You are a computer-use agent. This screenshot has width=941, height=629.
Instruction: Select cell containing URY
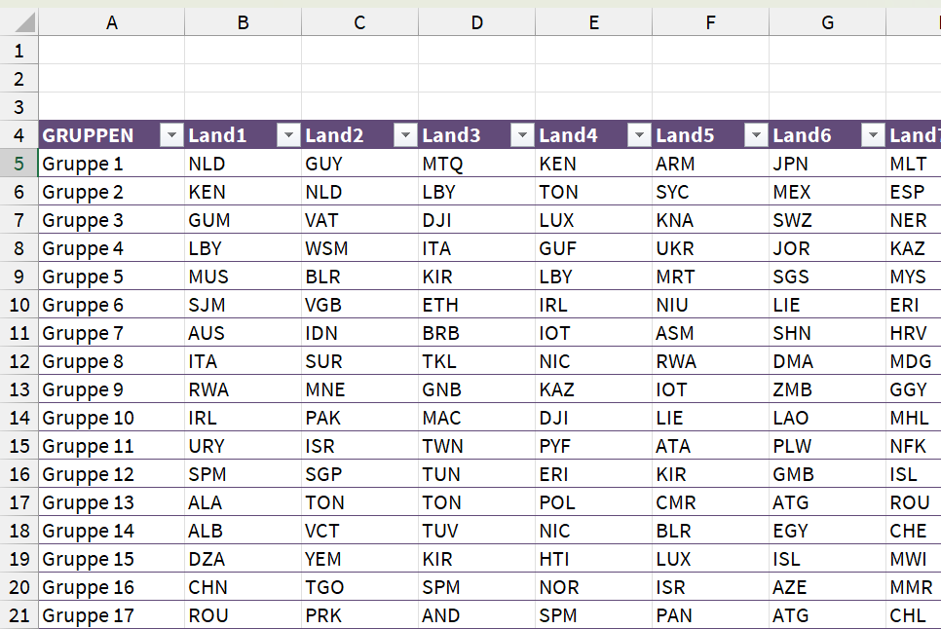point(243,446)
